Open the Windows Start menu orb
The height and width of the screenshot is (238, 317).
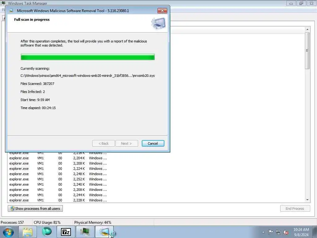[x=8, y=232]
